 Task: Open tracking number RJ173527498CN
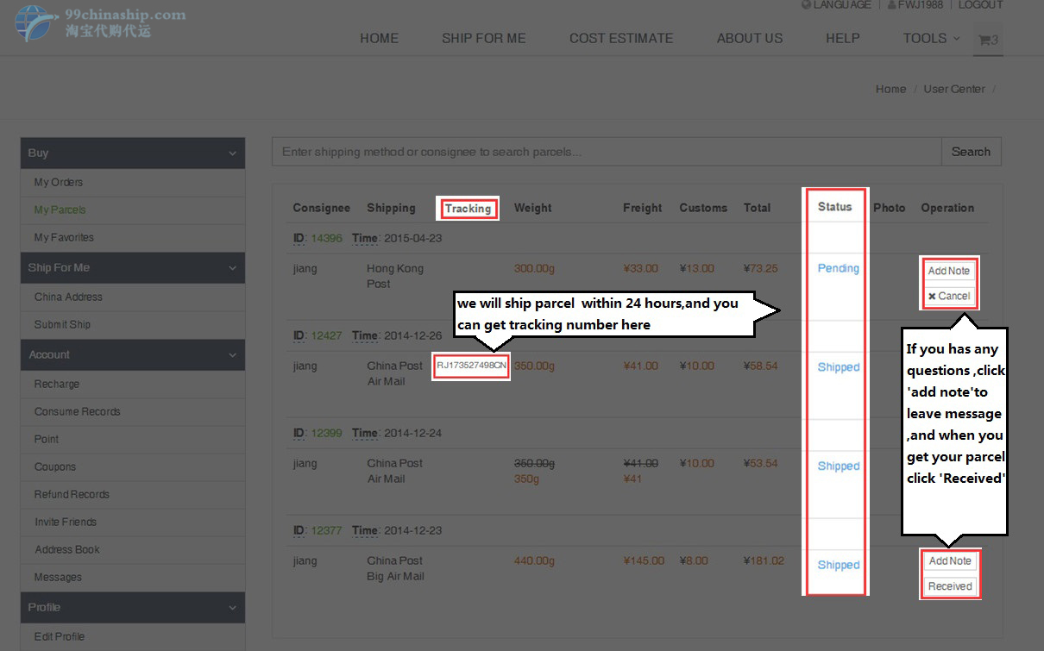pyautogui.click(x=471, y=366)
